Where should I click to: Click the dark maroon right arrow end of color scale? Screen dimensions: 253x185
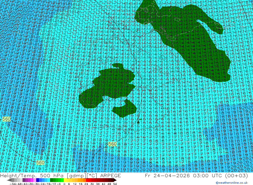(115, 180)
